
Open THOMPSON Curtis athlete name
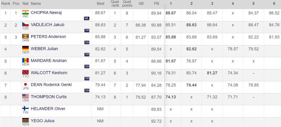point(49,97)
